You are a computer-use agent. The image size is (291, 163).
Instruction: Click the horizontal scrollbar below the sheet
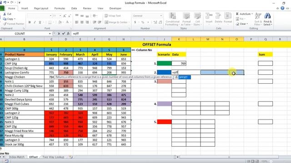pyautogui.click(x=229, y=157)
